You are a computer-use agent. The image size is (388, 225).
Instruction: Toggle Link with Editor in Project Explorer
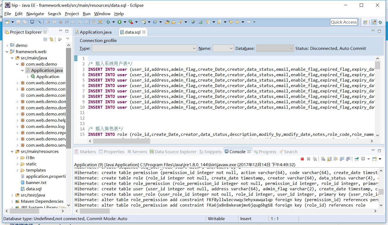tap(51, 40)
